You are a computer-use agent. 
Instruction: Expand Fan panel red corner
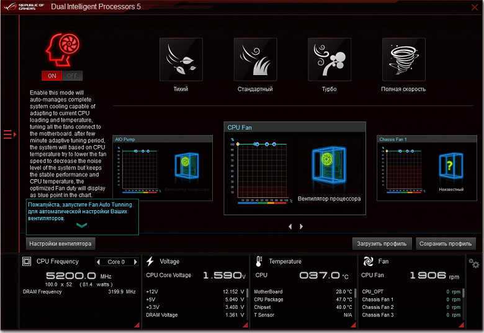click(462, 325)
